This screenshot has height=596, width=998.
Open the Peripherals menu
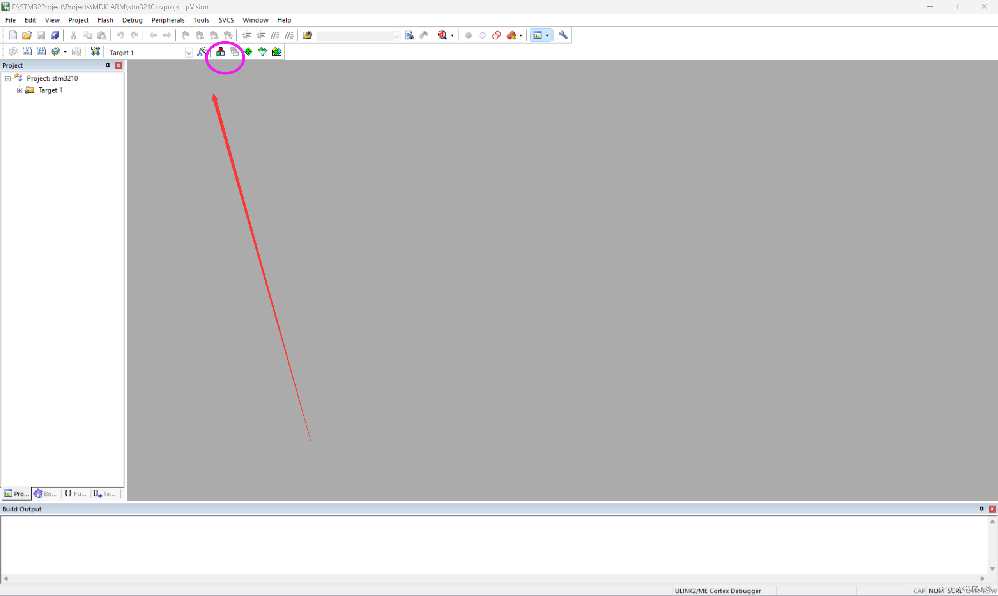coord(168,20)
